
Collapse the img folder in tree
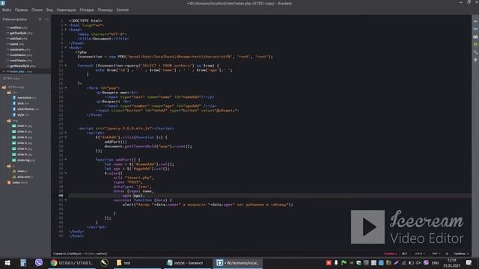pos(9,120)
